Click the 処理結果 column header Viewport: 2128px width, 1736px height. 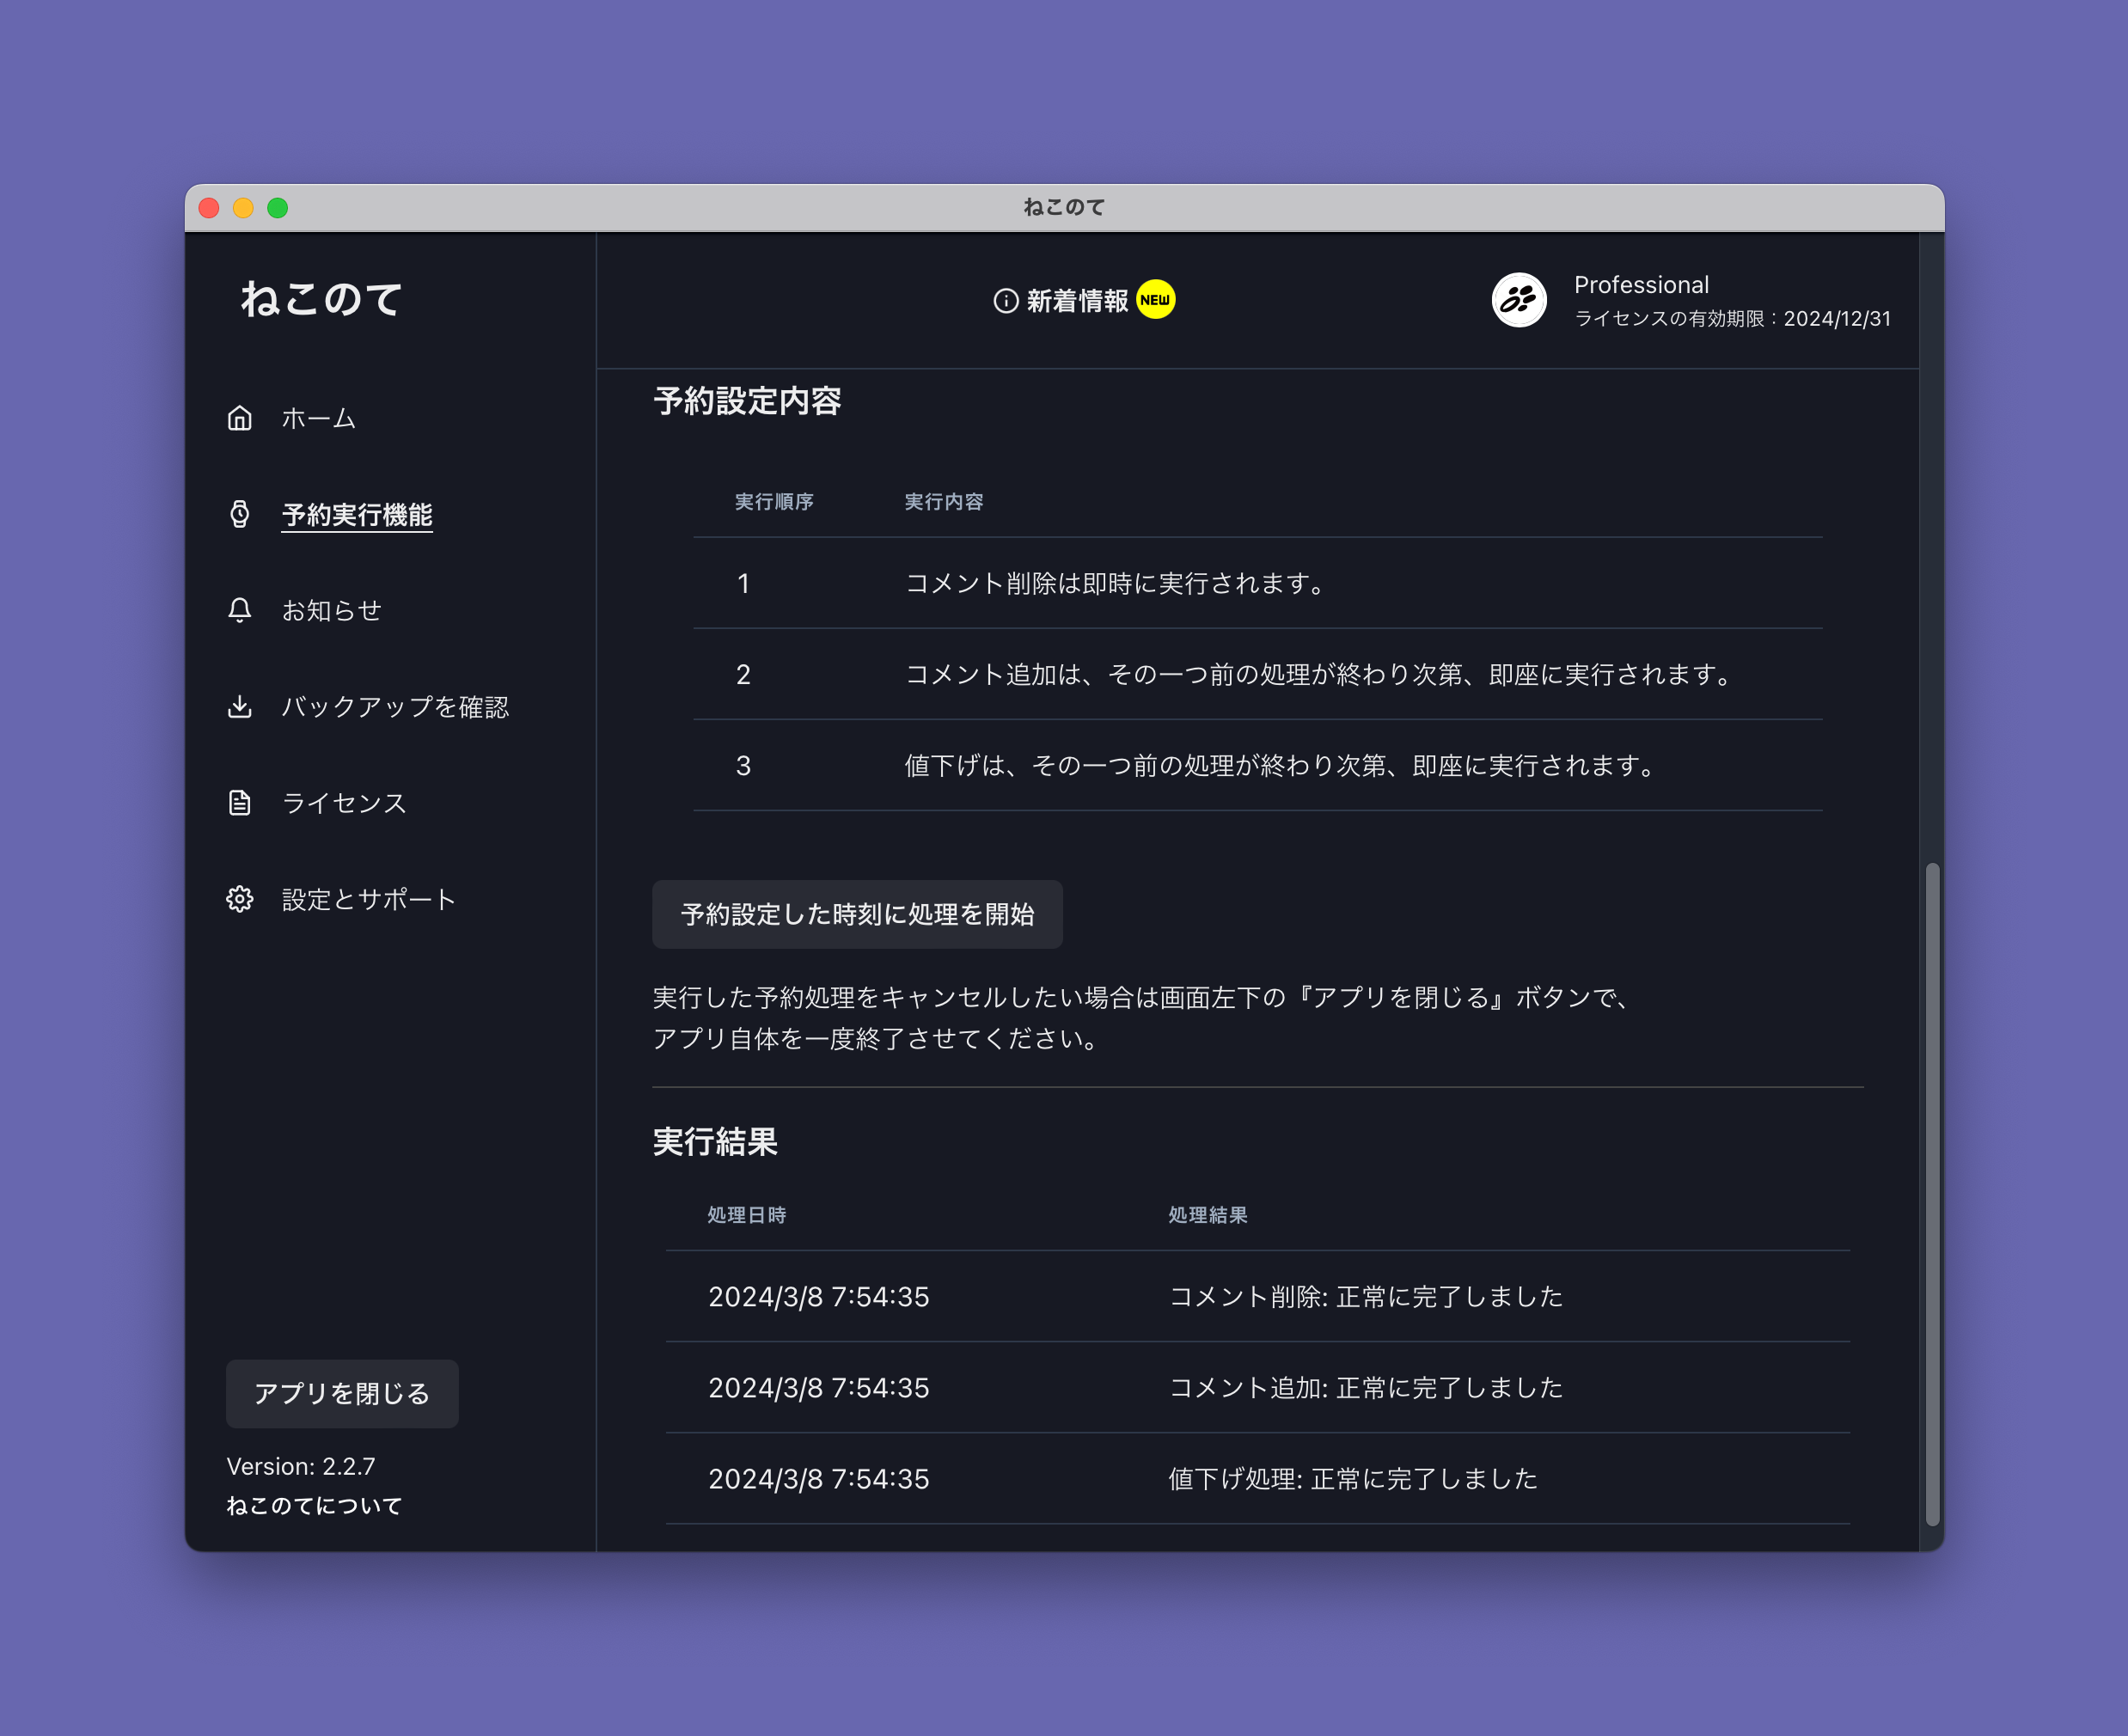click(x=1208, y=1214)
